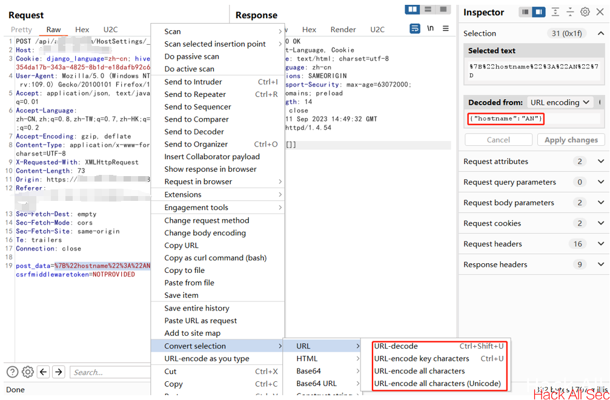This screenshot has width=610, height=400.
Task: Open the search settings gear icon
Action: coord(28,372)
